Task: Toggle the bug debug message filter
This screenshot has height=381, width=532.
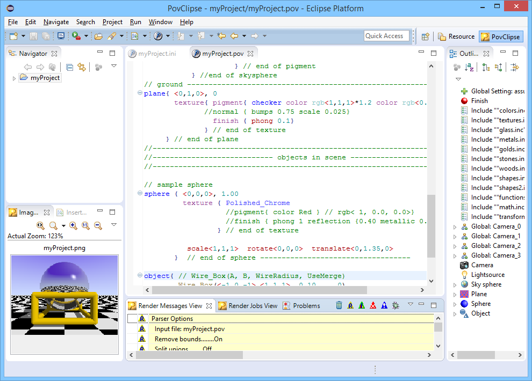Action: click(396, 305)
